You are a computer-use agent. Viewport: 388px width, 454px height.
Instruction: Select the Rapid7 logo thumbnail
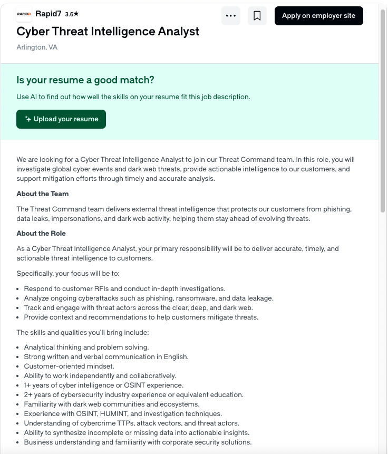point(24,15)
